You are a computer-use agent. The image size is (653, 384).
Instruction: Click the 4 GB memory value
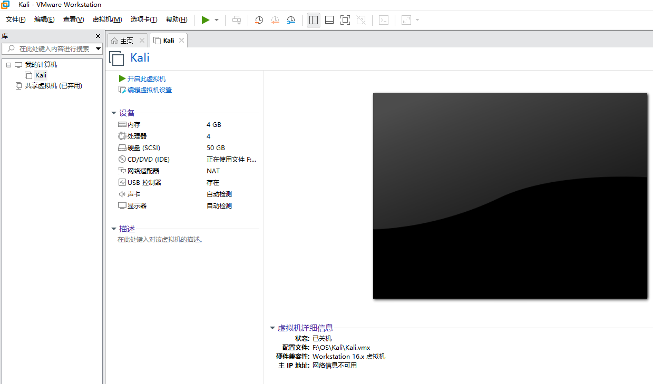click(x=214, y=125)
